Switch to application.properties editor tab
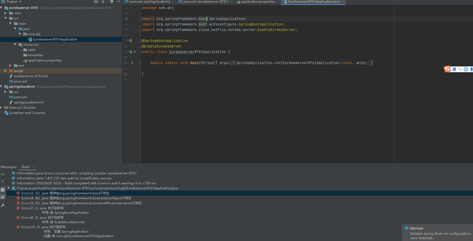Viewport: 473px width, 241px height. tap(258, 2)
